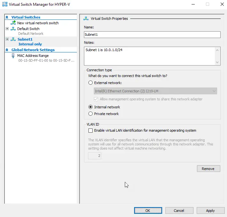This screenshot has height=217, width=227.
Task: Expand the Default Switch tree node
Action: (7, 28)
